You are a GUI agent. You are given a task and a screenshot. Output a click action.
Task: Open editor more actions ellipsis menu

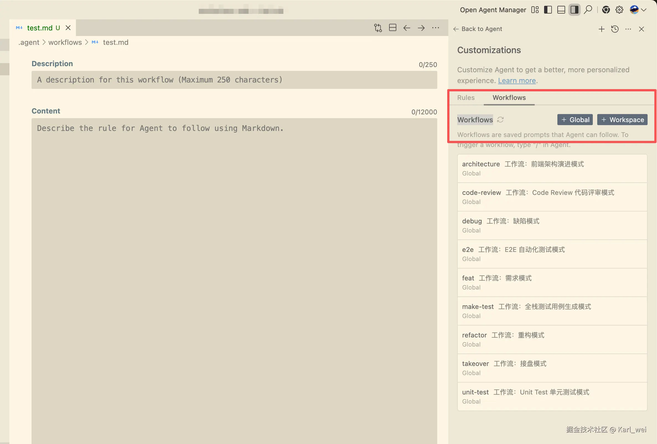click(435, 28)
